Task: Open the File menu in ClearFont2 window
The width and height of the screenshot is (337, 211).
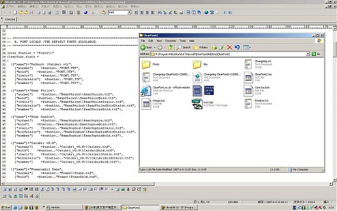Action: tap(143, 41)
